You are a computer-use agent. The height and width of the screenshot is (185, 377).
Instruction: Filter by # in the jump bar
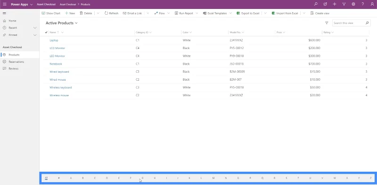coord(58,178)
